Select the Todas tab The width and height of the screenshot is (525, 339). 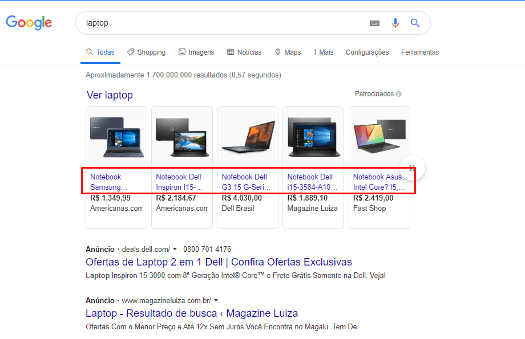(x=100, y=52)
